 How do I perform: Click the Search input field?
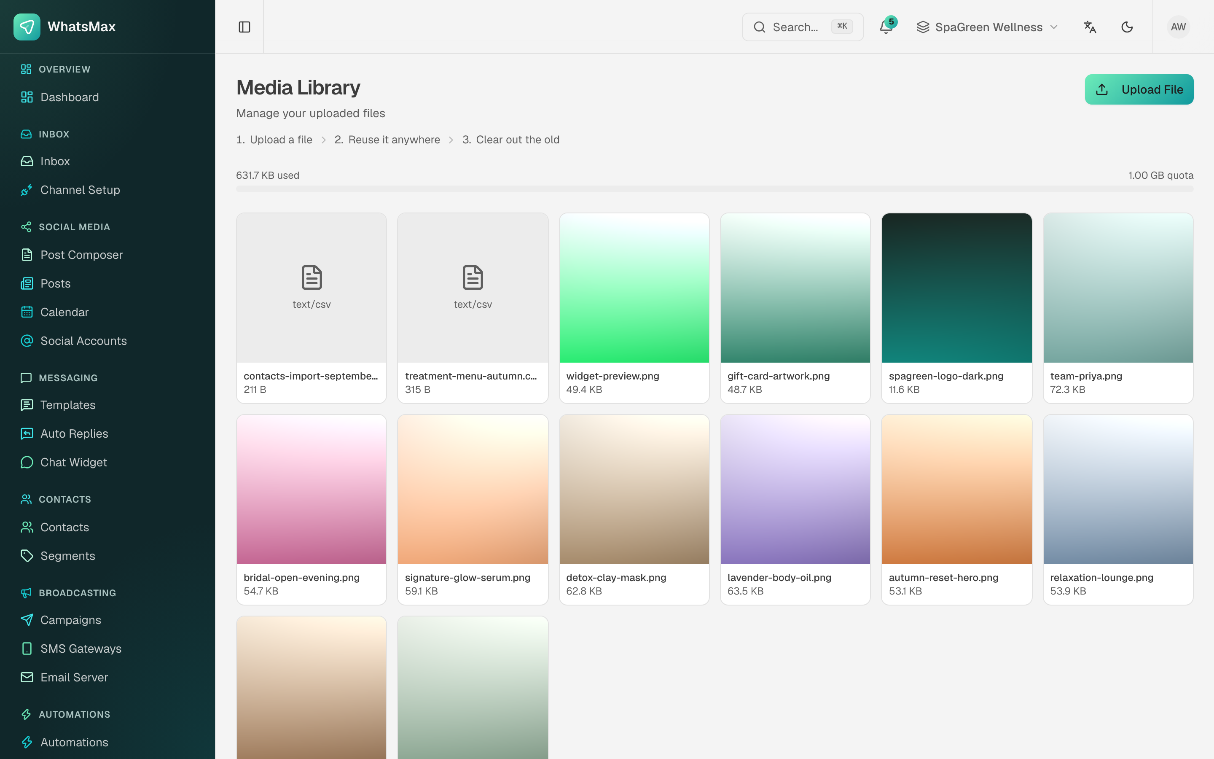803,27
